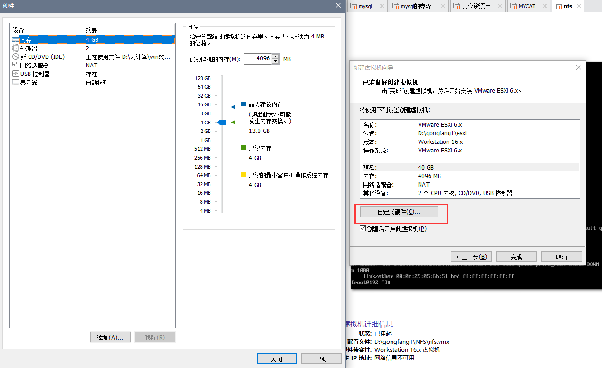Click the 完成 button to finish wizard

point(516,256)
